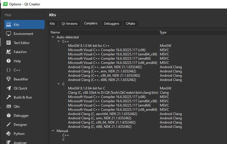This screenshot has height=144, width=227.
Task: Click the Text Editor page icon
Action: (9, 43)
